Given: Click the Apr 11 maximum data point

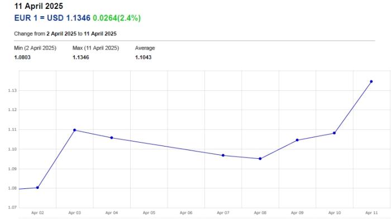Looking at the screenshot, I should click(x=371, y=81).
